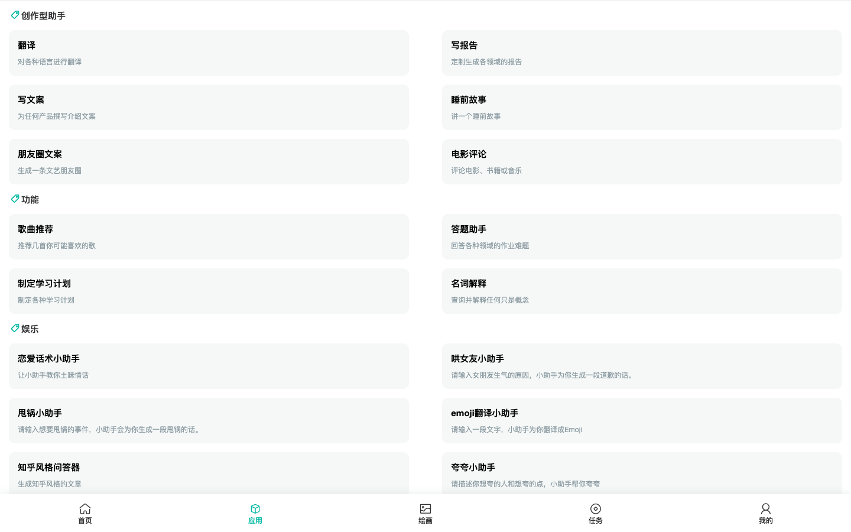The height and width of the screenshot is (532, 851).
Task: Open the 甩锅小助手 card
Action: (x=209, y=421)
